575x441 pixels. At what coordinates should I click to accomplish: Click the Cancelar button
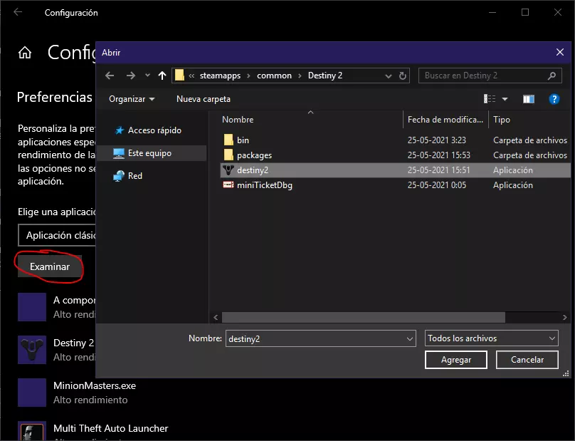tap(527, 360)
